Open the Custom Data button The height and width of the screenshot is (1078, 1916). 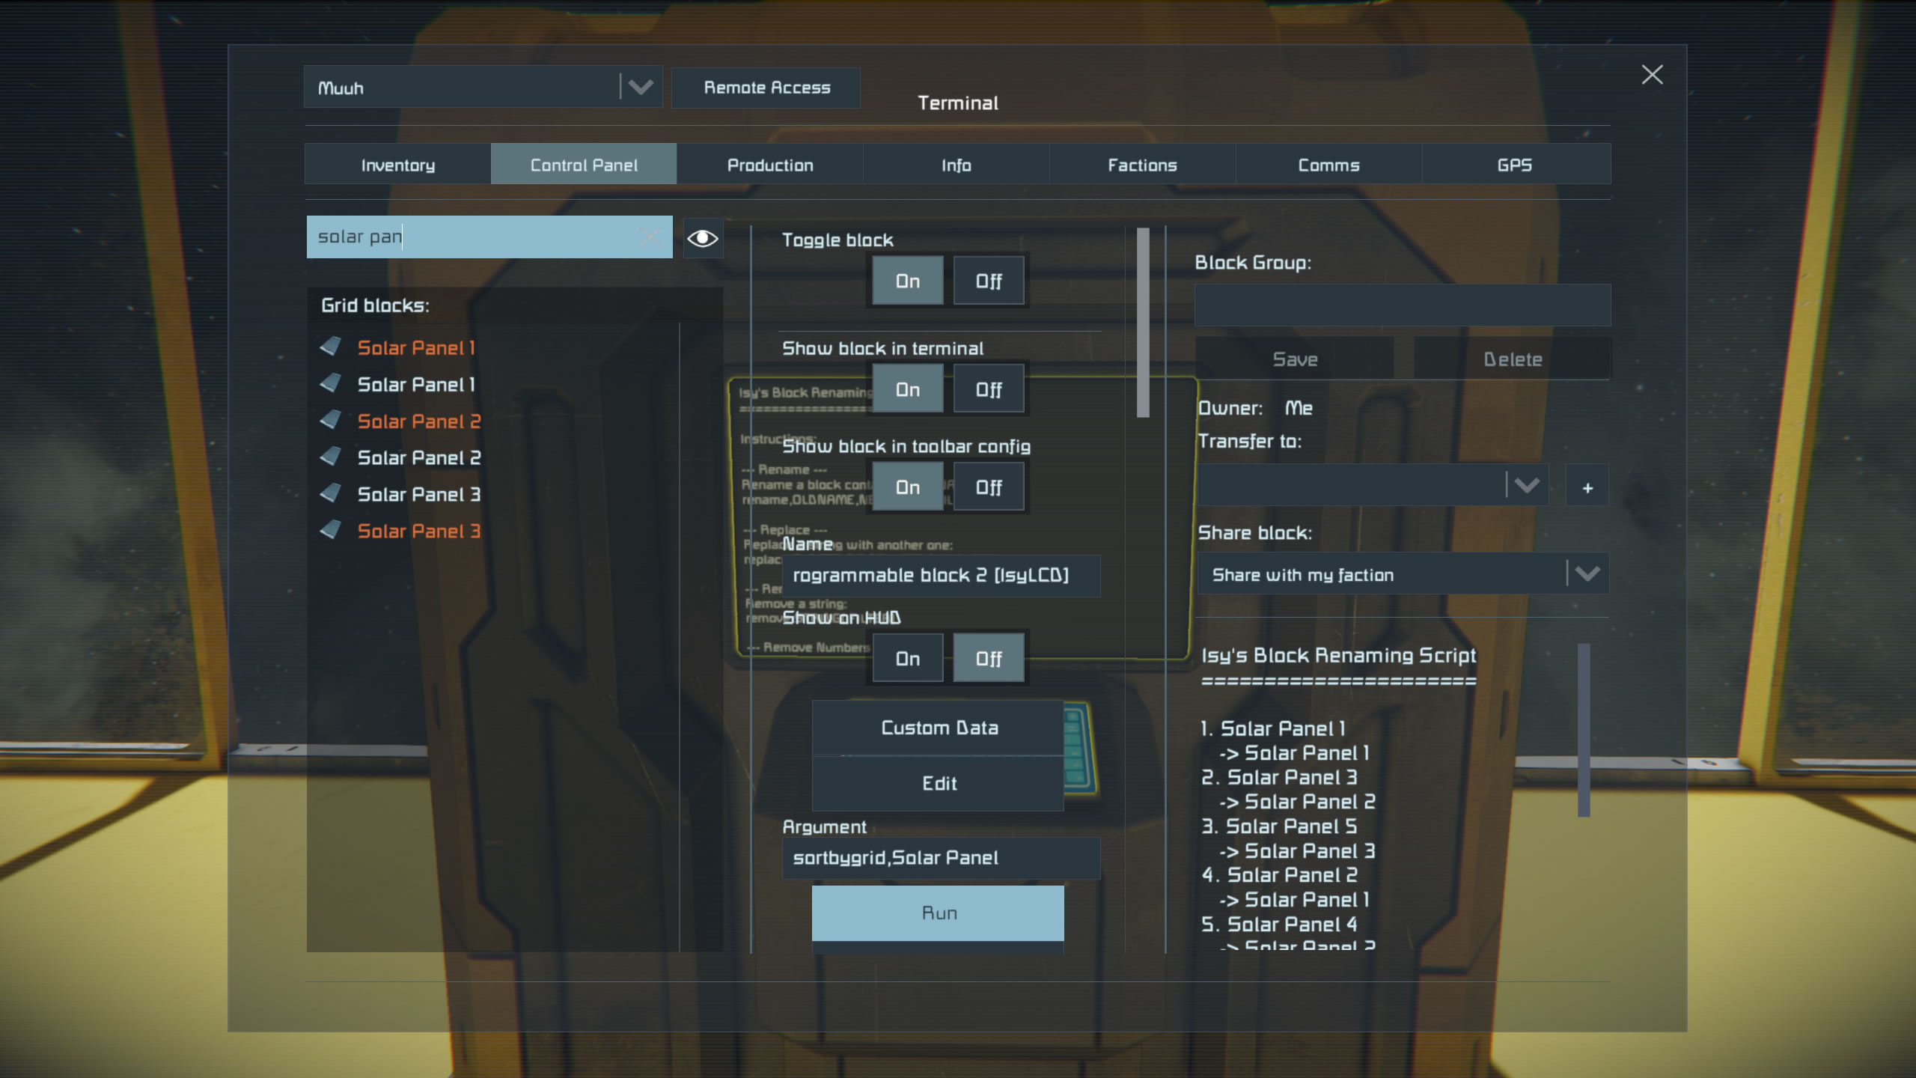[939, 728]
